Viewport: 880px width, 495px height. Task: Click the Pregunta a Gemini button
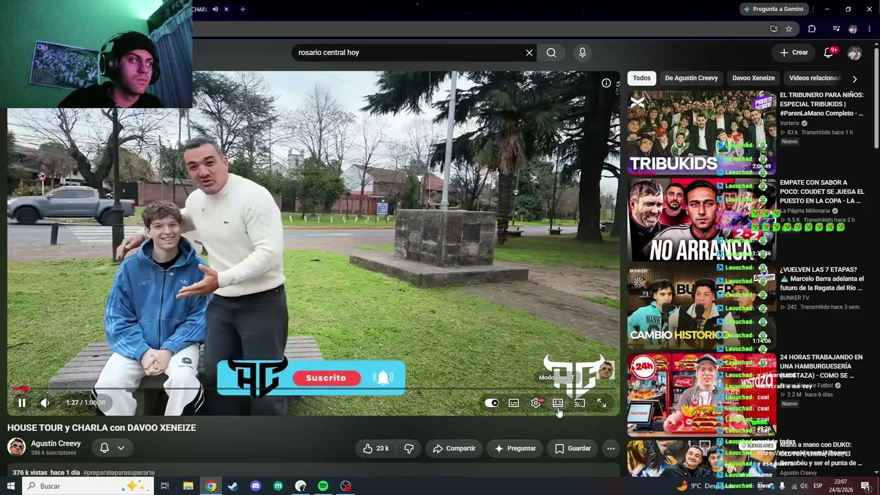[774, 9]
